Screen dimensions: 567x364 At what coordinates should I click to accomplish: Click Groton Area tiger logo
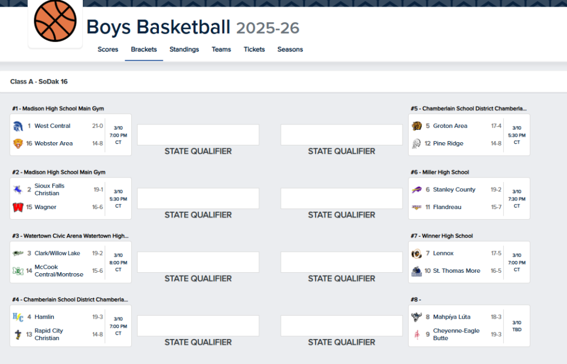point(417,126)
